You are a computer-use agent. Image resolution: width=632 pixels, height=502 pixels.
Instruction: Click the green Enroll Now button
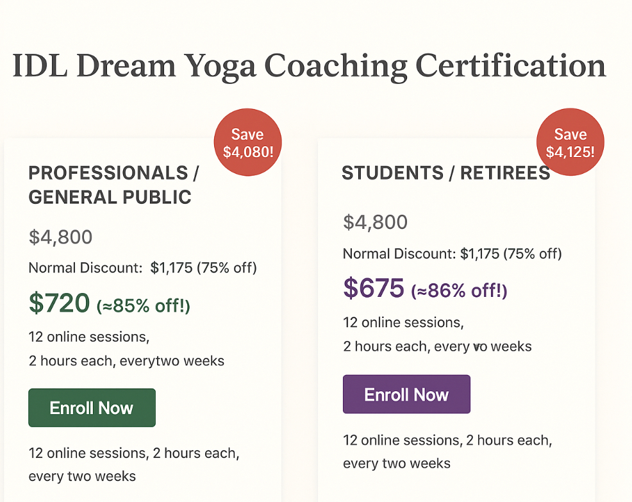pos(92,408)
